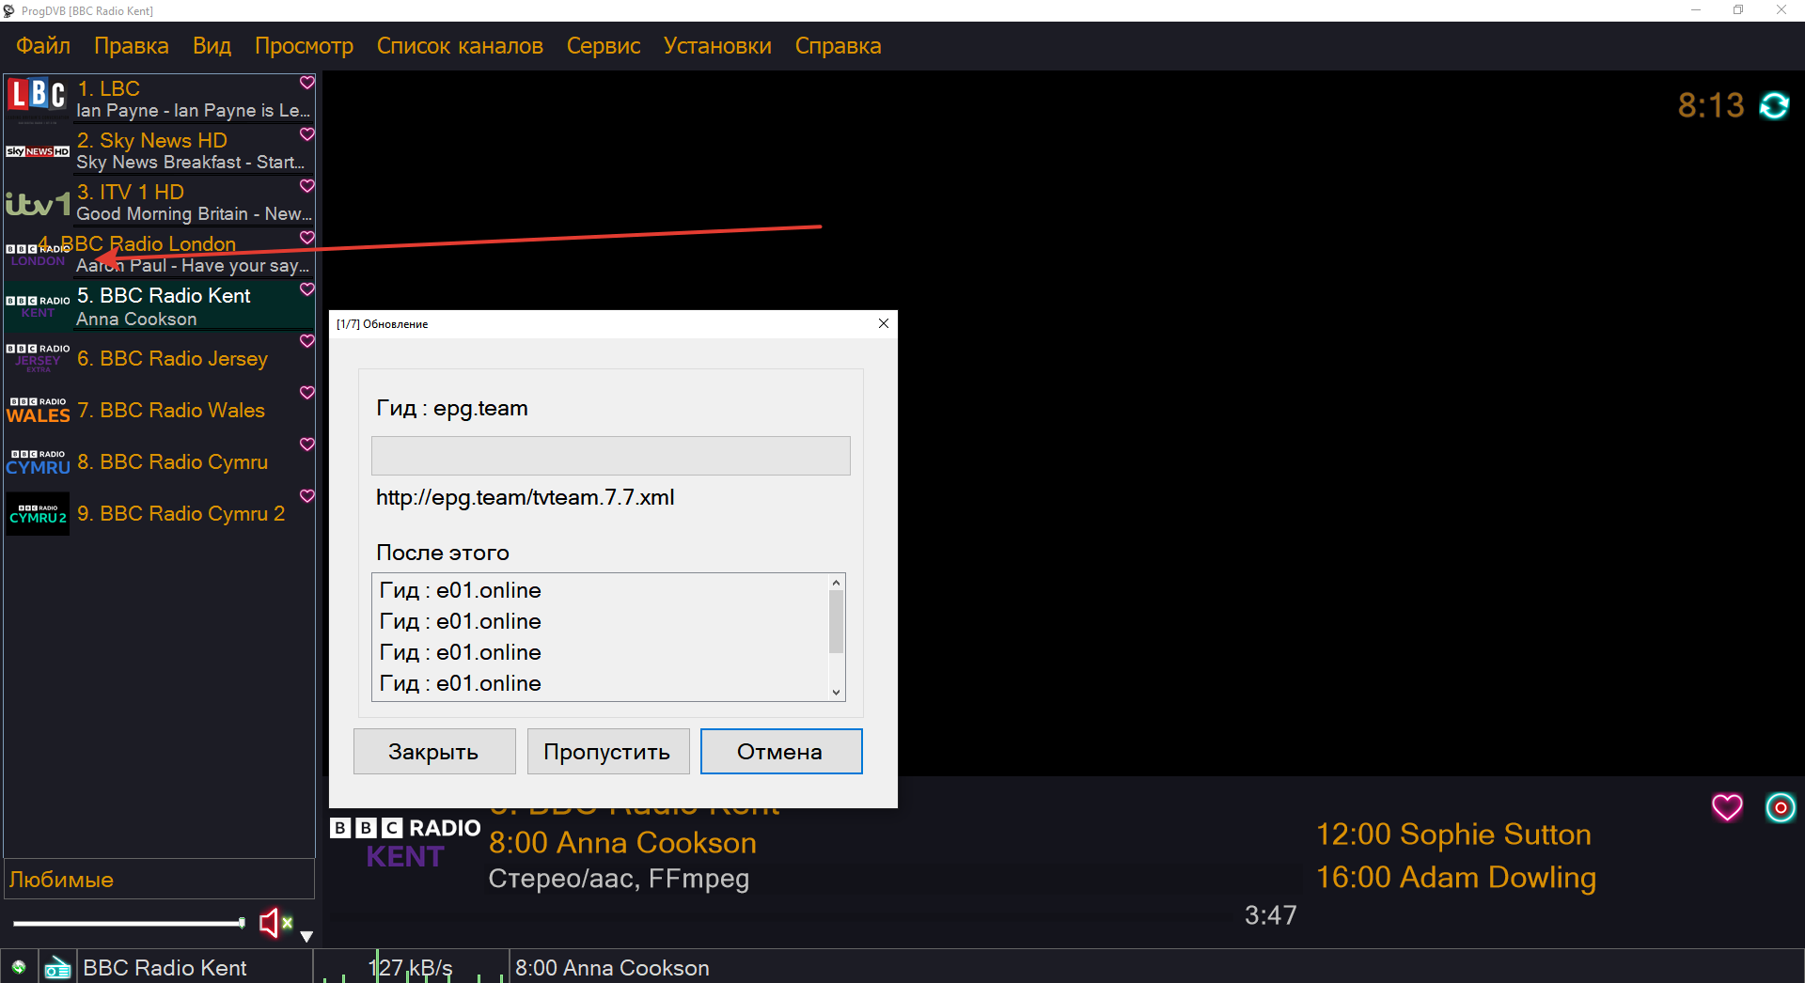
Task: Unmute audio via the red speaker icon
Action: point(272,923)
